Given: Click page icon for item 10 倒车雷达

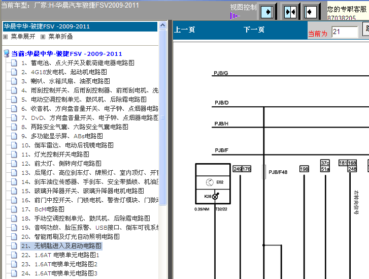Looking at the screenshot, I should pyautogui.click(x=14, y=145).
